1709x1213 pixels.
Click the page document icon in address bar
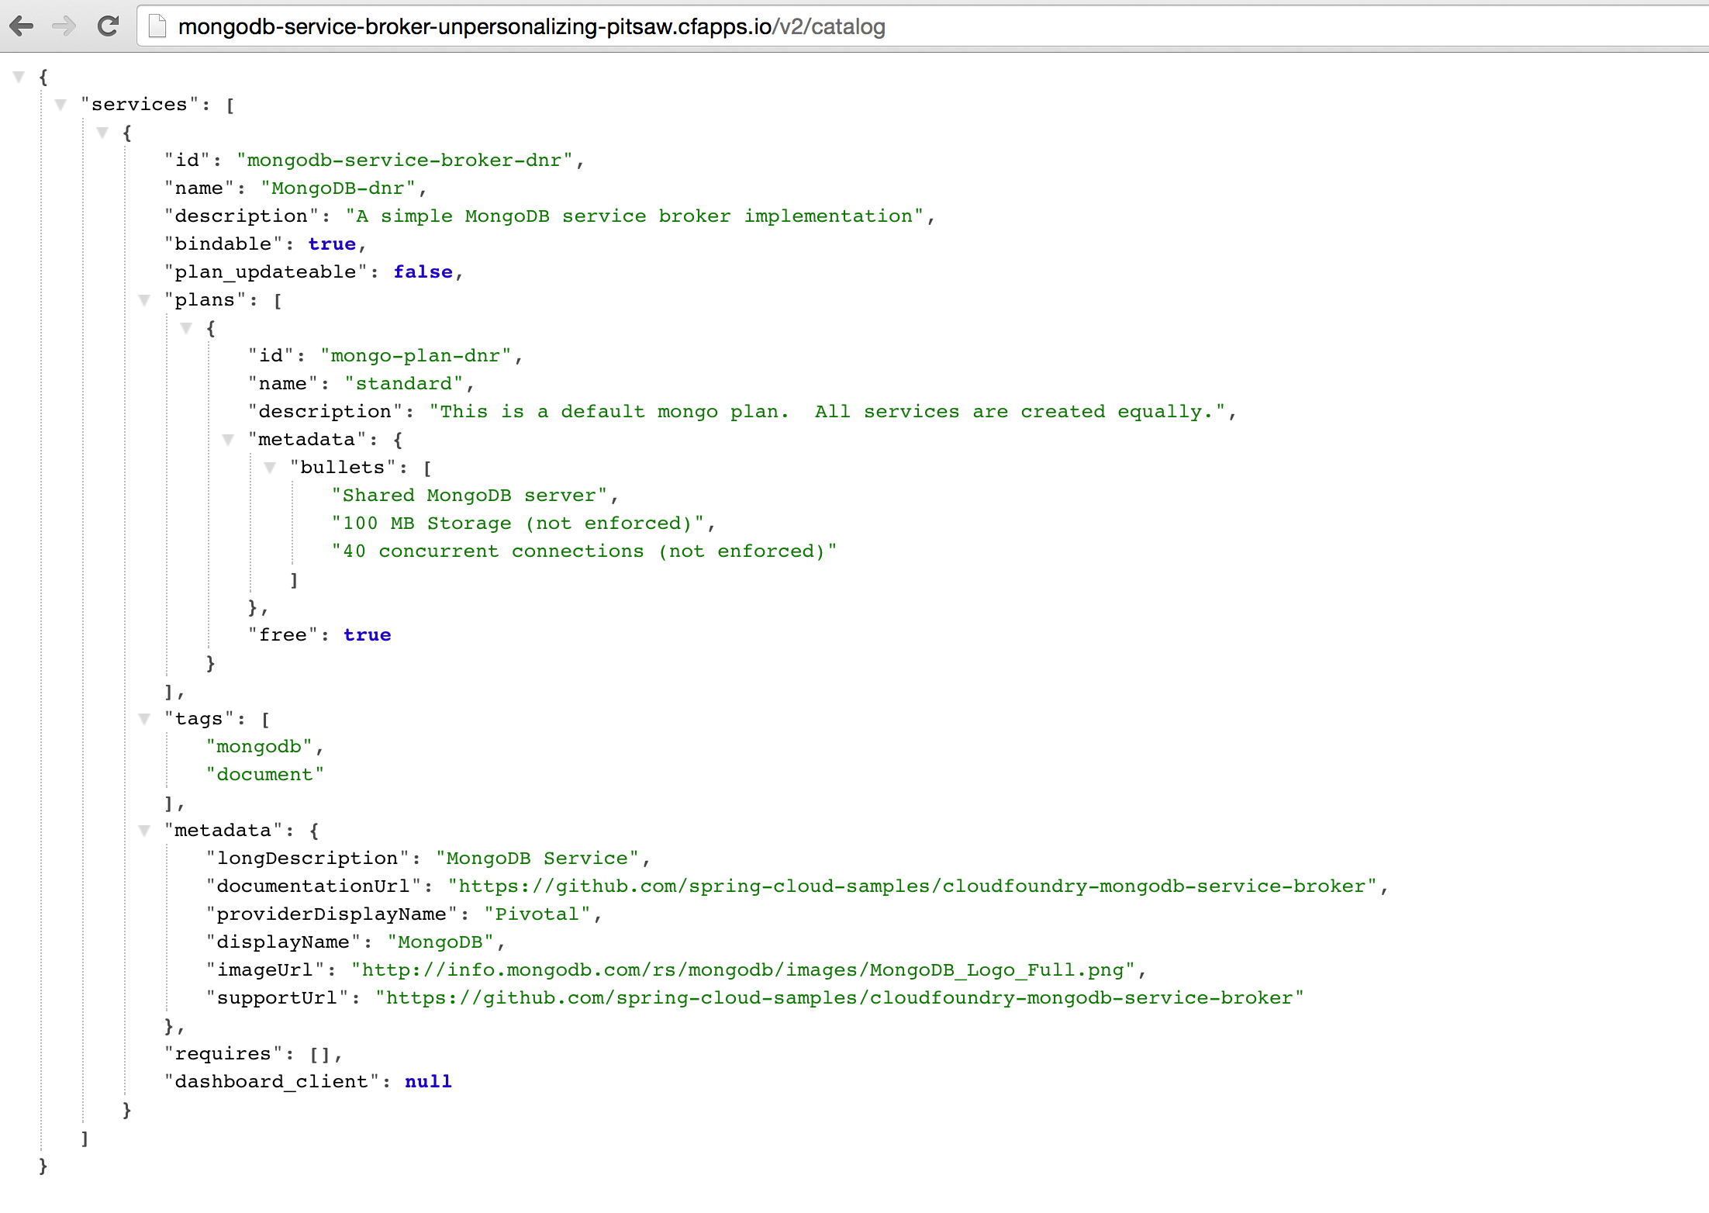point(157,26)
